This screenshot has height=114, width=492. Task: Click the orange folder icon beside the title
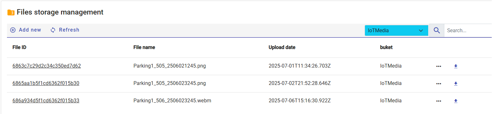(11, 13)
